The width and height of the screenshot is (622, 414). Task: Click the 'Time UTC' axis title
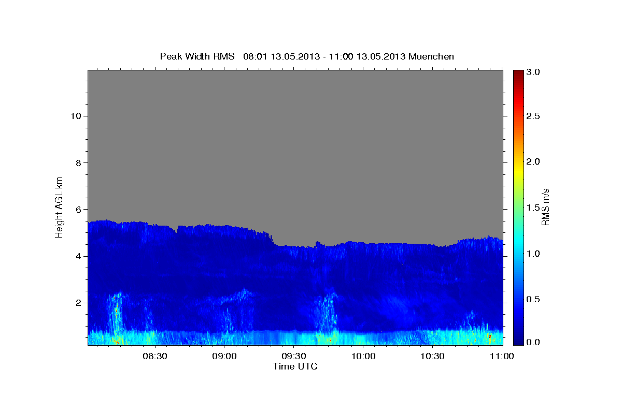click(295, 366)
